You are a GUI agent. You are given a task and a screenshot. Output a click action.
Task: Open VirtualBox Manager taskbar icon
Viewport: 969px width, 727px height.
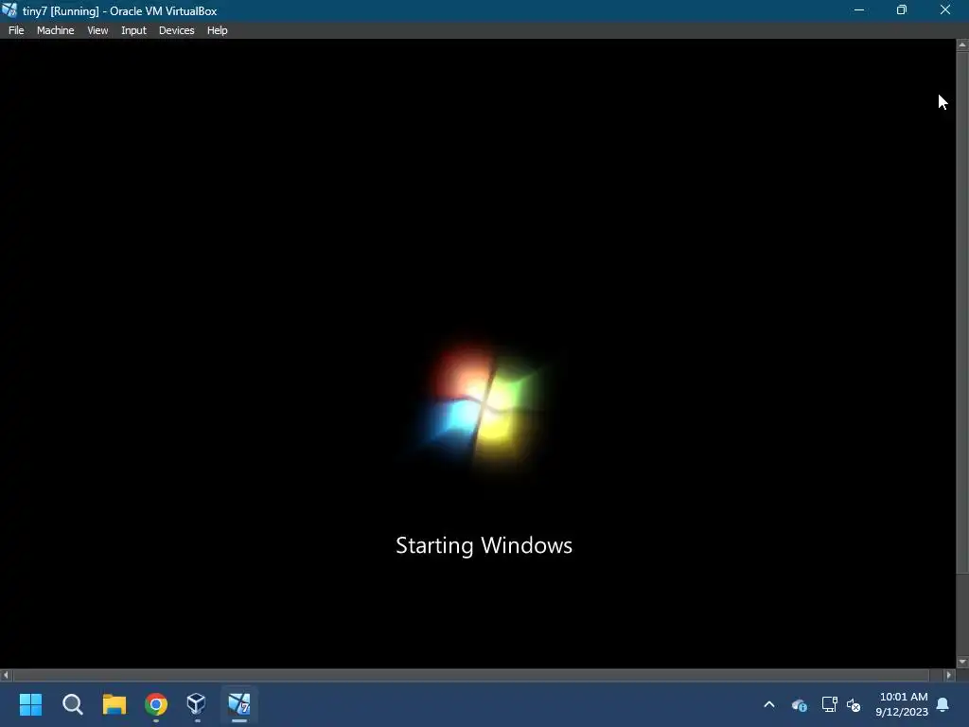(197, 704)
